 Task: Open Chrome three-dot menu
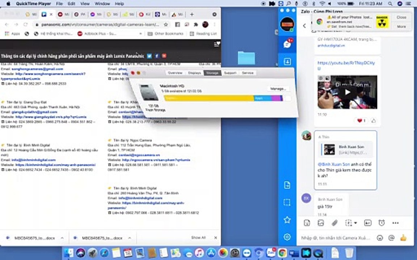tap(214, 25)
